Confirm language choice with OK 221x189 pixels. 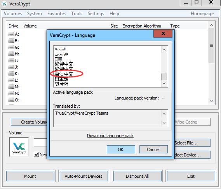coord(121,149)
